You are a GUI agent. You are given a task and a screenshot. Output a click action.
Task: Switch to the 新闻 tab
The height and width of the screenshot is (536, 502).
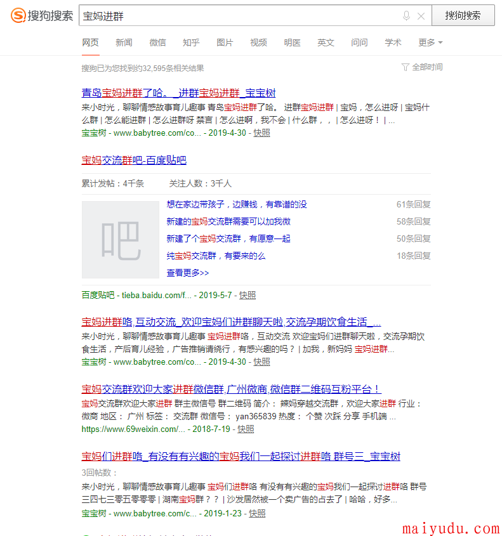point(124,42)
